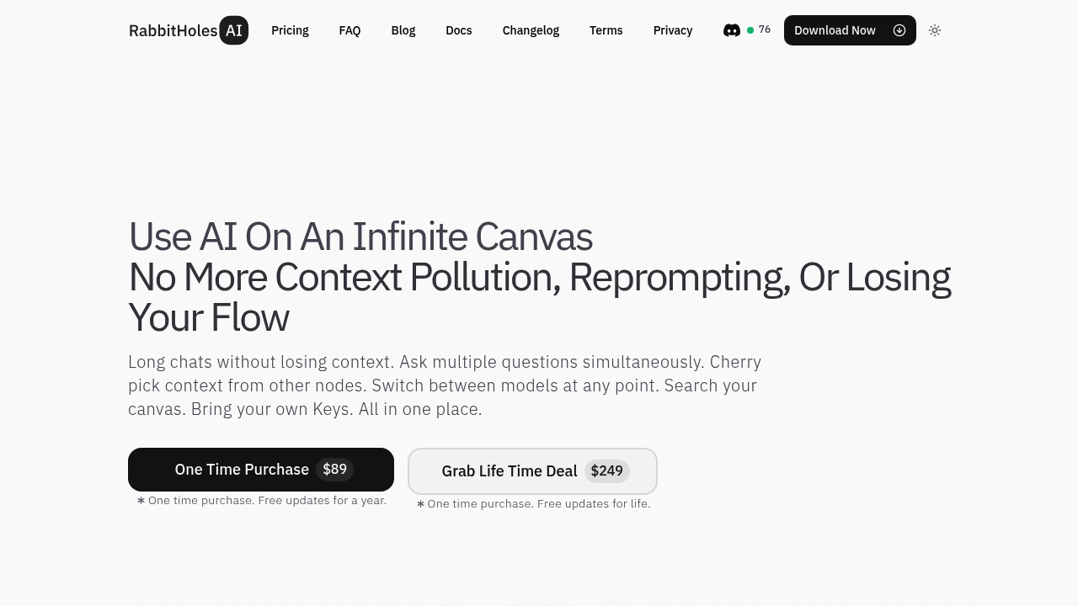
Task: Open the Terms page
Action: tap(606, 30)
